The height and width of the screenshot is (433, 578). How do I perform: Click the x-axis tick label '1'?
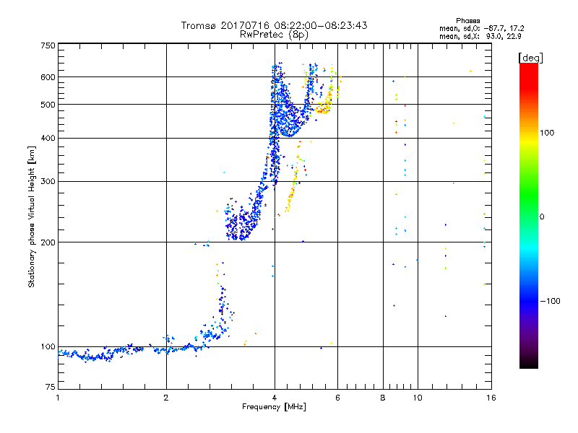[58, 398]
